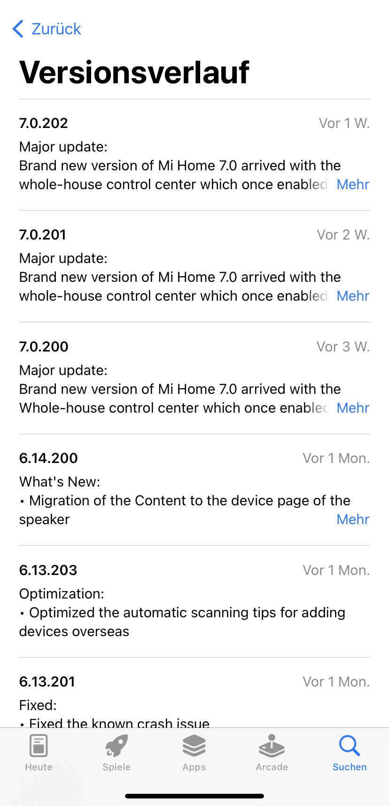Tap the back chevron arrow icon
This screenshot has width=389, height=806.
[18, 29]
